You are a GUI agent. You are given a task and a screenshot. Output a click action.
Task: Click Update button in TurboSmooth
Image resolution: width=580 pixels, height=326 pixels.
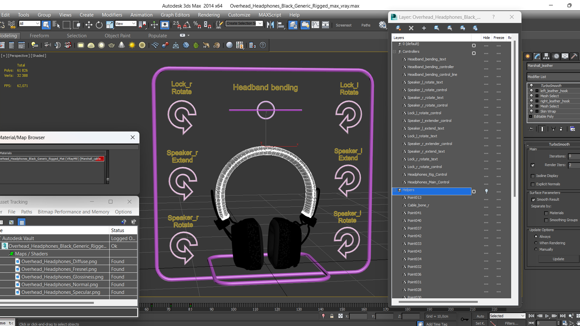pyautogui.click(x=558, y=259)
